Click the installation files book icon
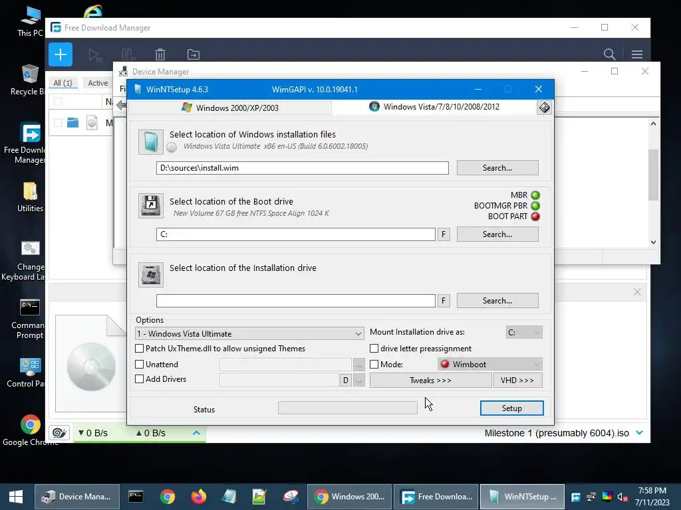The image size is (681, 510). (151, 142)
